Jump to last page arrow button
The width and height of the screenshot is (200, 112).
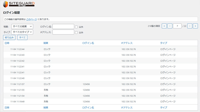click(x=195, y=26)
